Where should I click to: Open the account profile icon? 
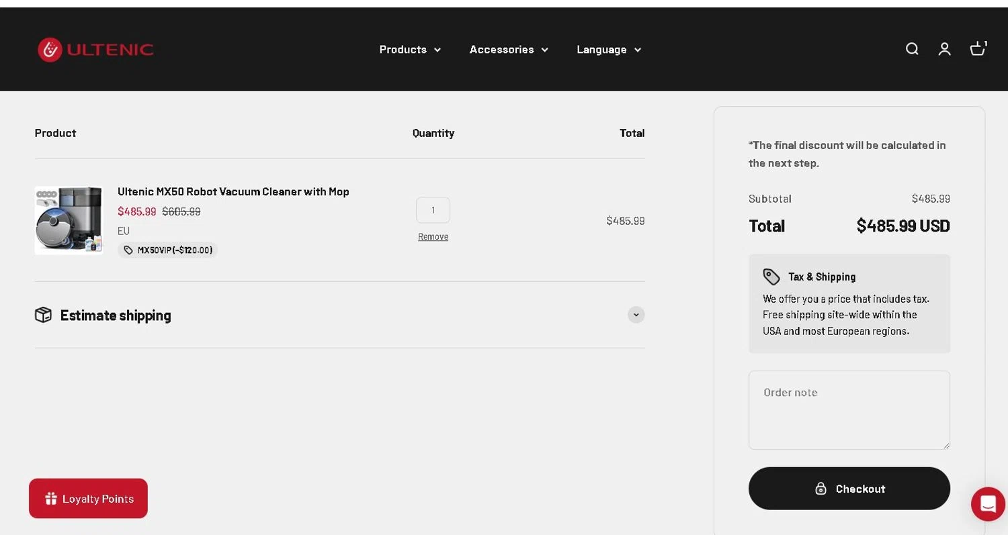(x=945, y=49)
